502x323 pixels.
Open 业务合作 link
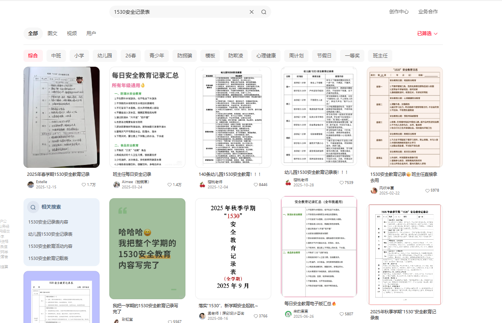click(x=428, y=12)
